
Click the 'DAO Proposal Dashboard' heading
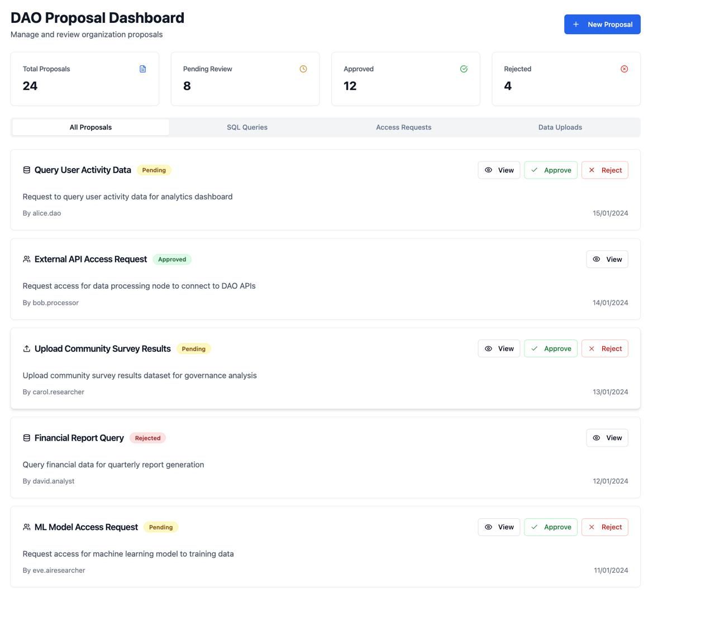click(x=97, y=18)
